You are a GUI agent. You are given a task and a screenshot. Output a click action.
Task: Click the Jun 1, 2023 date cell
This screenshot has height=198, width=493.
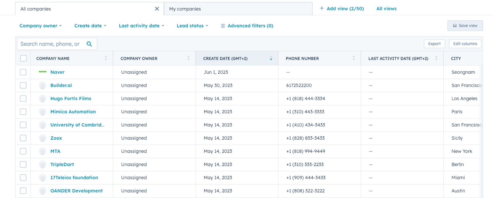(x=216, y=72)
